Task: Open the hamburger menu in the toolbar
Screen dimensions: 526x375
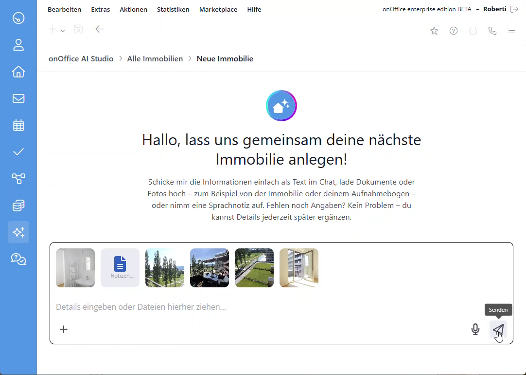Action: 512,31
